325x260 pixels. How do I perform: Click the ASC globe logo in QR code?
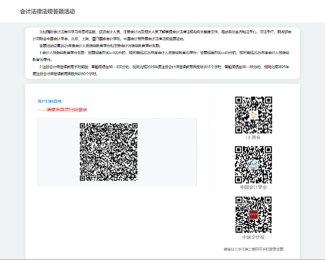pyautogui.click(x=253, y=165)
